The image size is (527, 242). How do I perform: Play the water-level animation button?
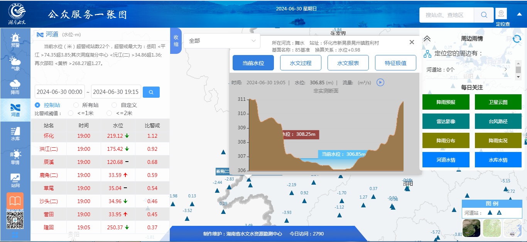[x=380, y=82]
